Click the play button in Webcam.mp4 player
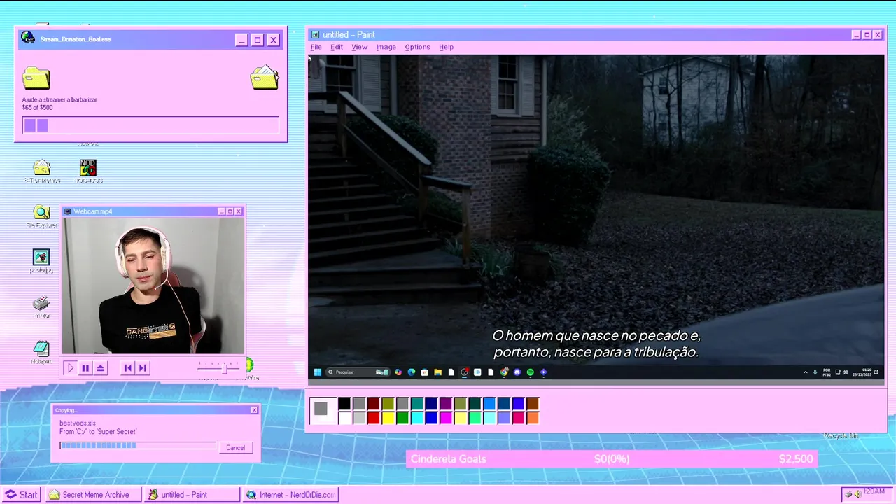The image size is (896, 504). coord(70,367)
